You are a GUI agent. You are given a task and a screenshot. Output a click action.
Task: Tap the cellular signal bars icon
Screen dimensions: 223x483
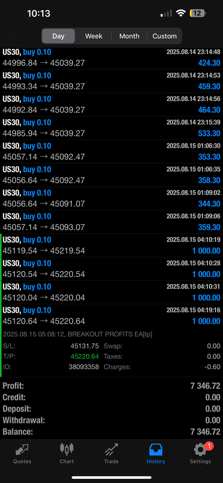click(166, 13)
